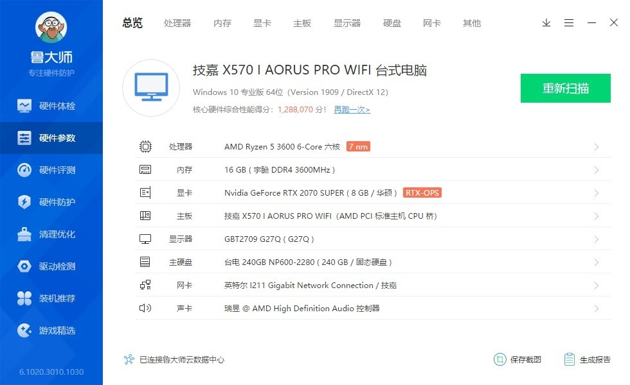Open 驱动检测 in the sidebar
The image size is (630, 385).
pos(51,266)
